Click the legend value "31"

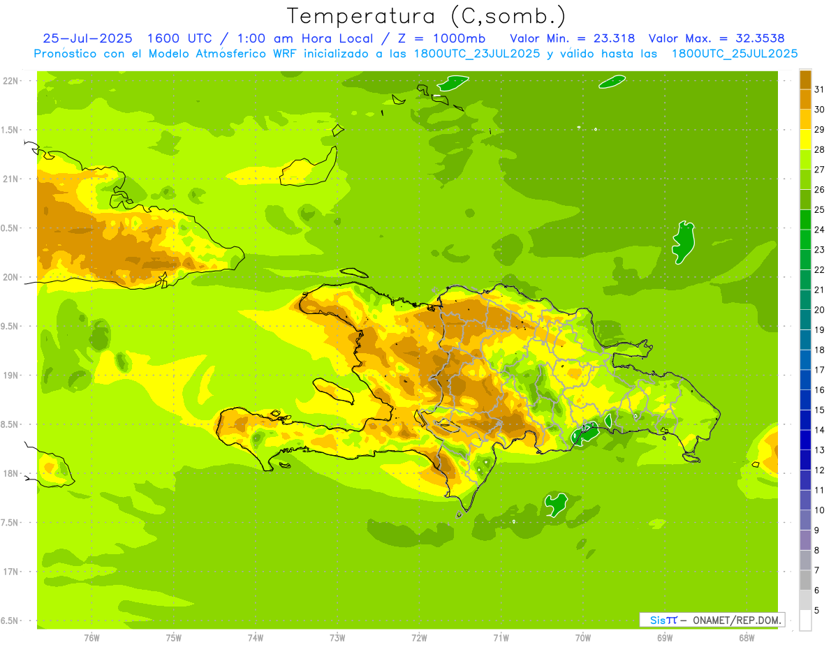(821, 89)
